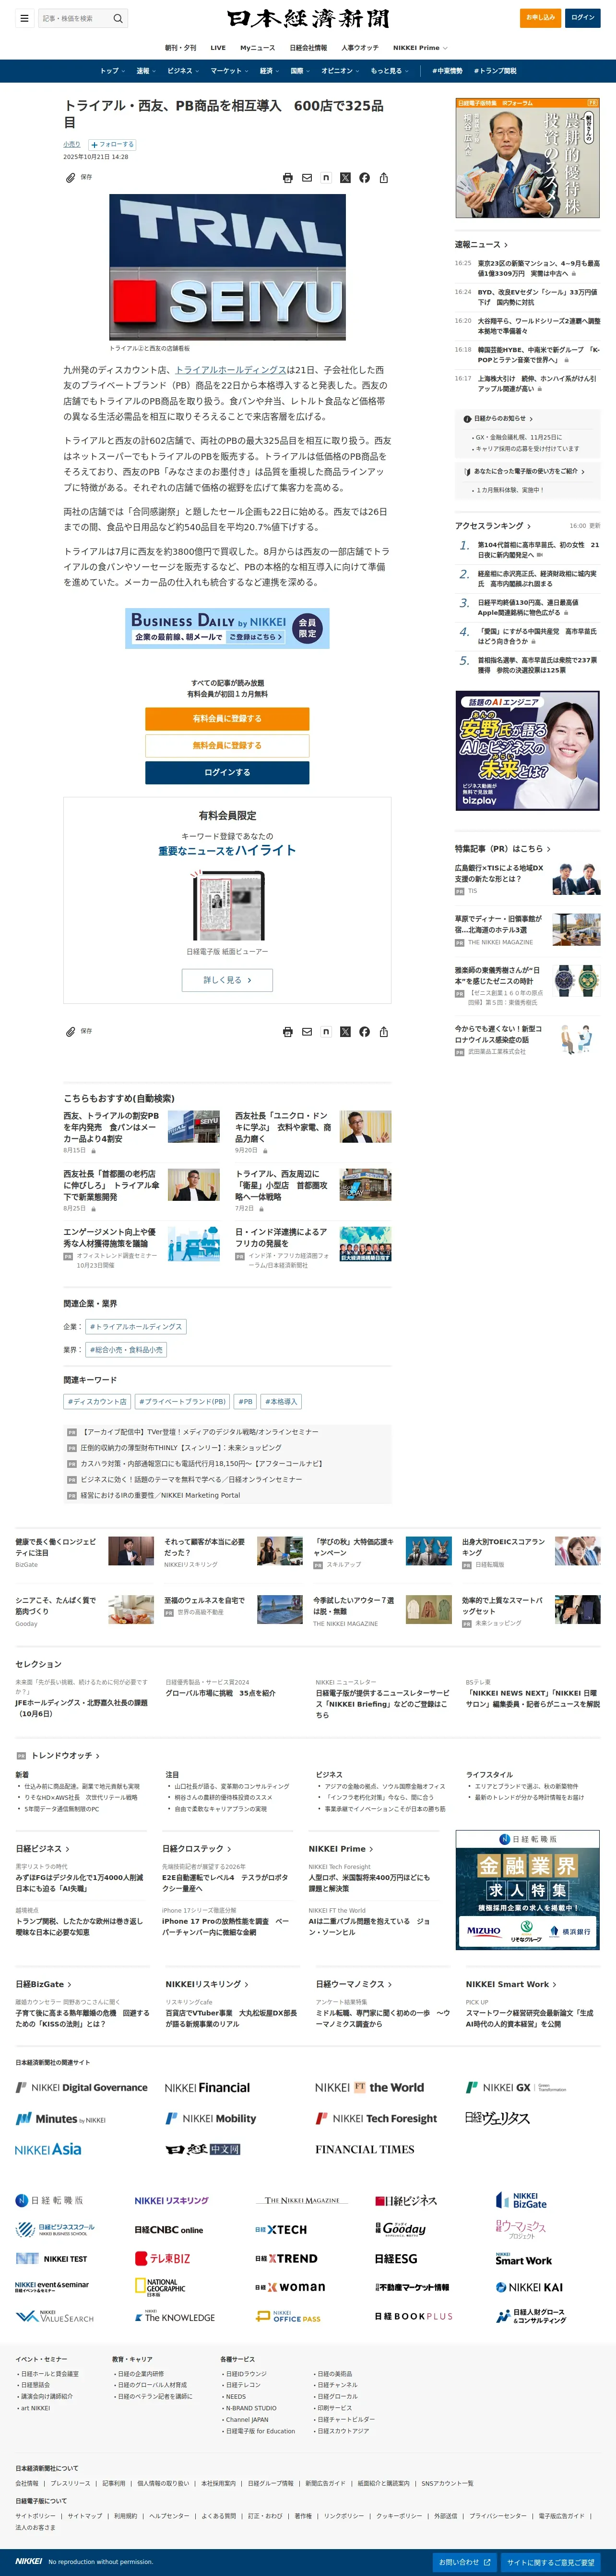Expand the ビジネス dropdown in the nav bar

point(183,71)
